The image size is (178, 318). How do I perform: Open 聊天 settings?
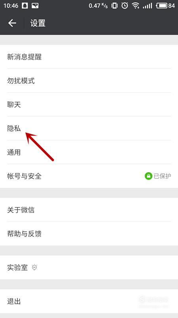pyautogui.click(x=89, y=105)
